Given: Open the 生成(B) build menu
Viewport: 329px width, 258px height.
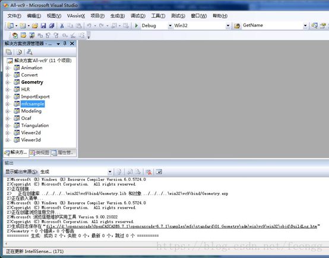Looking at the screenshot, I should point(118,16).
